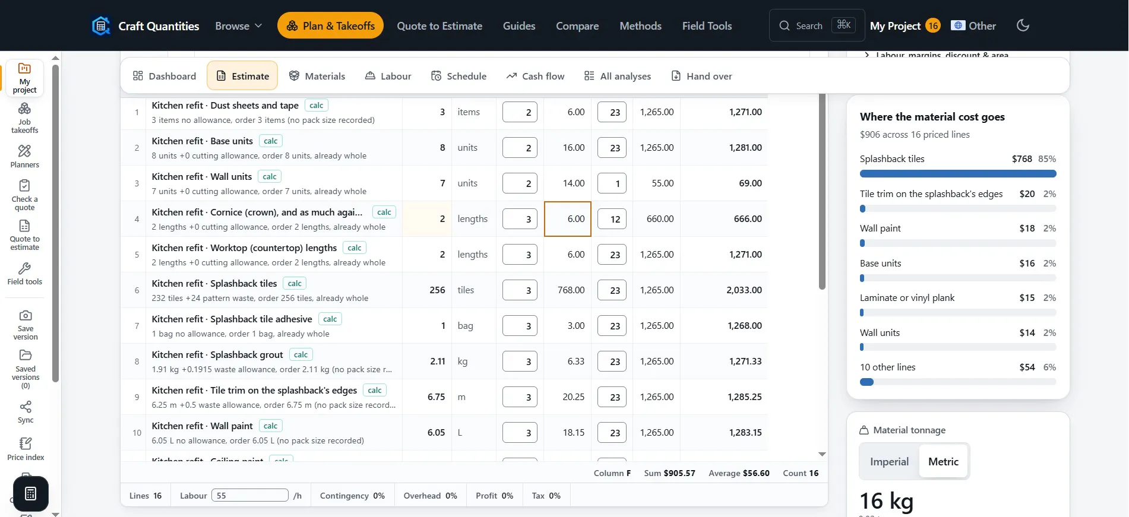Toggle dark mode moon icon

pyautogui.click(x=1023, y=26)
